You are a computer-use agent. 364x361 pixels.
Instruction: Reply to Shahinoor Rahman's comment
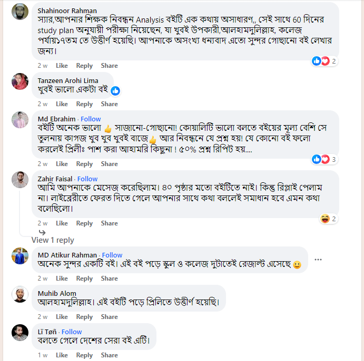pos(84,66)
